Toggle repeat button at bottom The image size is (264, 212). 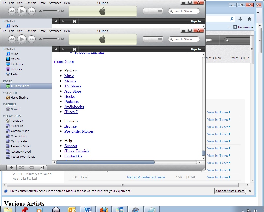tap(32, 167)
